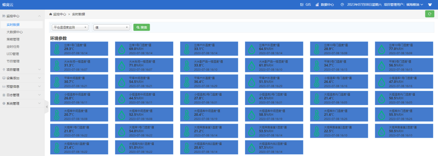Click droplet icon of 立库1号门湿度 card
The width and height of the screenshot is (438, 156).
122,49
